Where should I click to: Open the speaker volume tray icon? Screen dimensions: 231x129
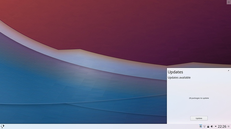pos(212,126)
